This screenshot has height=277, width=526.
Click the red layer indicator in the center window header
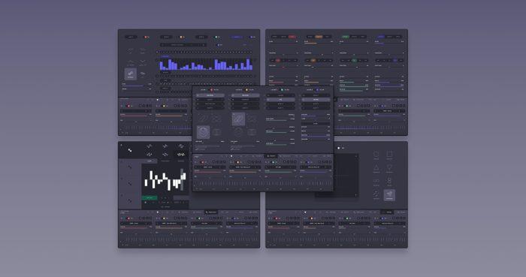point(212,90)
